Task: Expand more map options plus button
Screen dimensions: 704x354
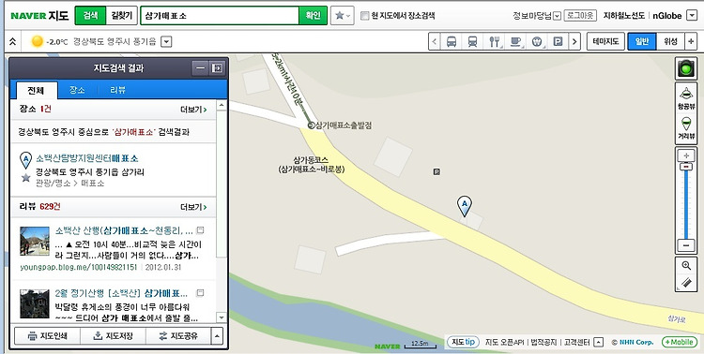Action: click(x=691, y=41)
